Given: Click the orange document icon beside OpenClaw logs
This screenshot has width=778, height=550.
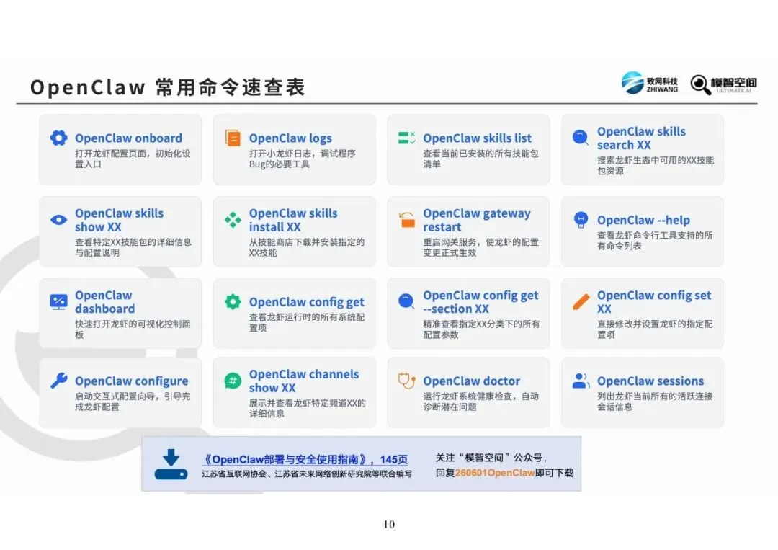Looking at the screenshot, I should (x=233, y=138).
